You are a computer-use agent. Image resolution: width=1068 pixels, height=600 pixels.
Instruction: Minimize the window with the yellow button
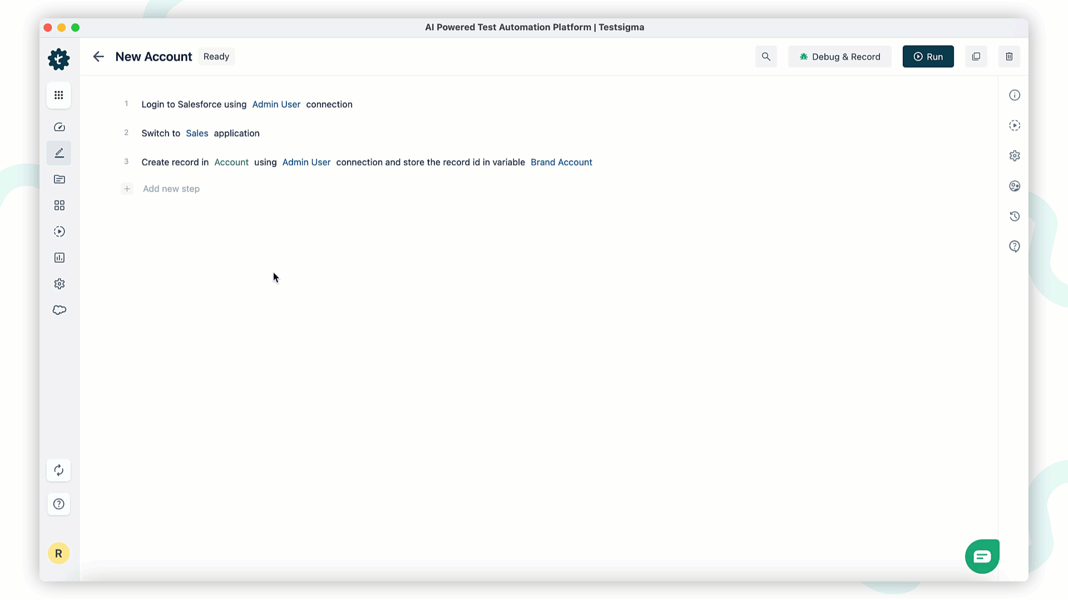(62, 28)
